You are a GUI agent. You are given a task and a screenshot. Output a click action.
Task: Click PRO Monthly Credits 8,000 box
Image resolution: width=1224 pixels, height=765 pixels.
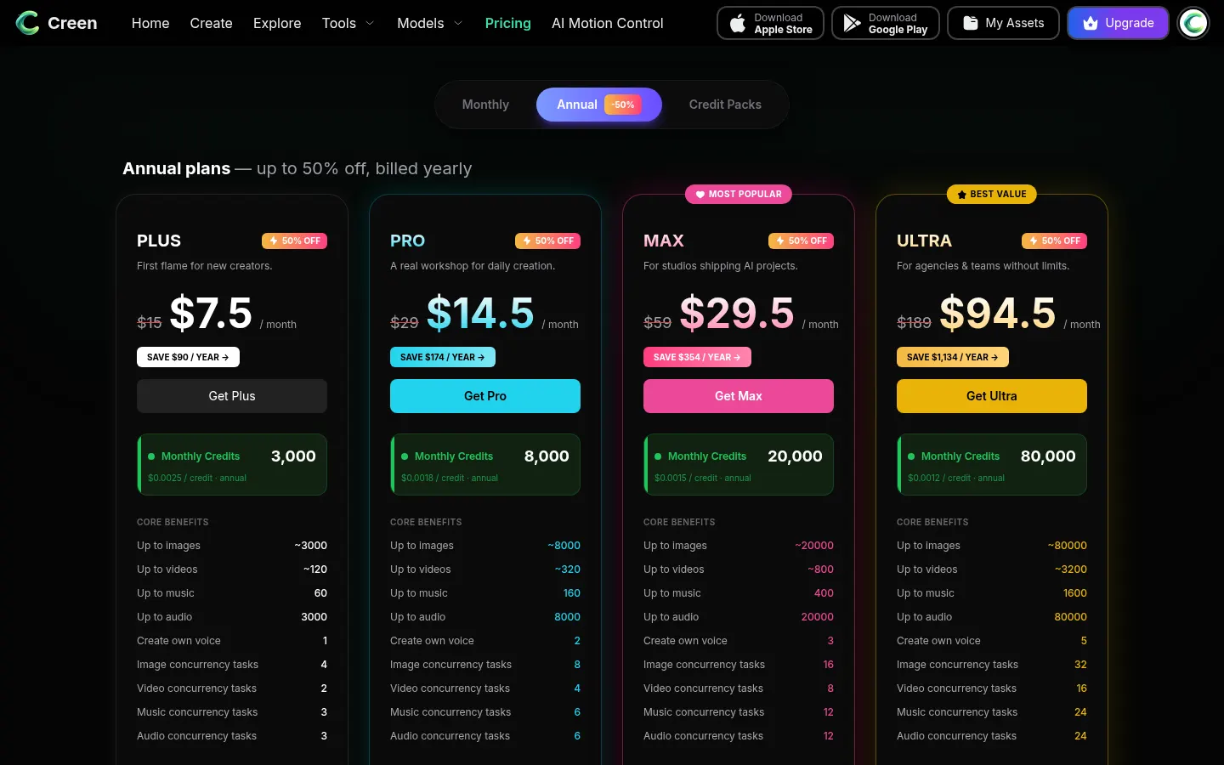click(485, 465)
